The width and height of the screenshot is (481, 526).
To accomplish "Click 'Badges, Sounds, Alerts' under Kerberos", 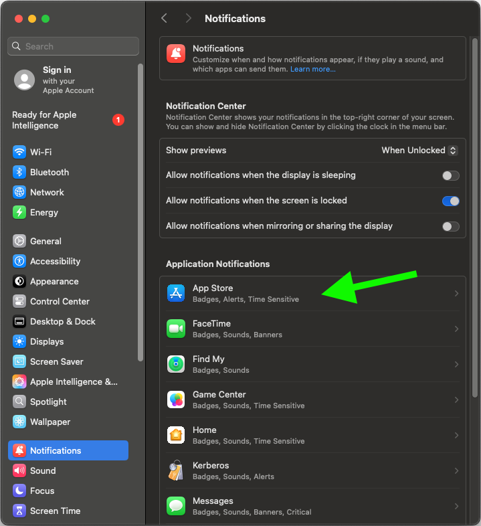I will tap(233, 476).
